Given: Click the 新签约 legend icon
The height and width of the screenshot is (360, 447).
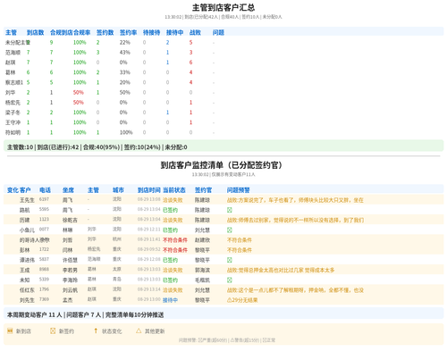Looking at the screenshot, I should [x=53, y=331].
